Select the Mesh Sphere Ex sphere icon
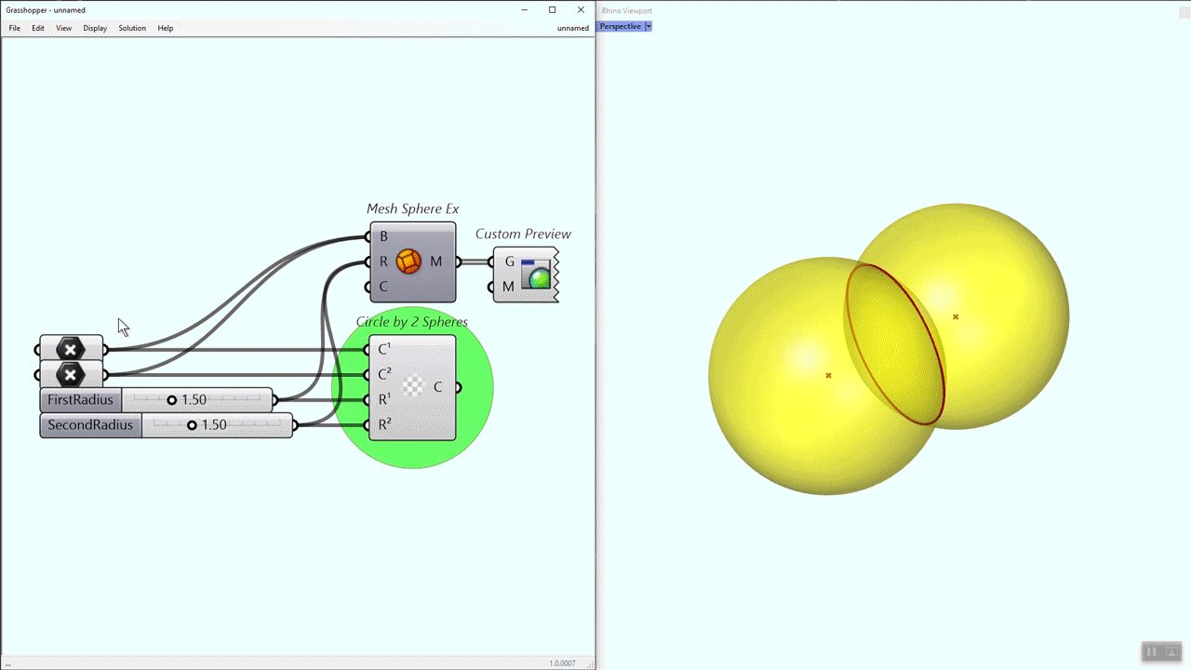 click(x=409, y=261)
